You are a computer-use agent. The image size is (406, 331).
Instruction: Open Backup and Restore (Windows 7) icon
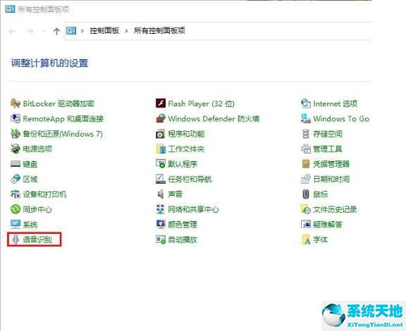pyautogui.click(x=16, y=134)
